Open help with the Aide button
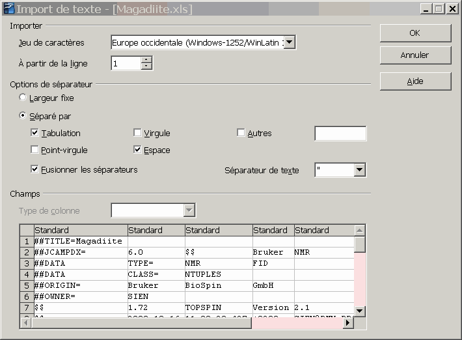This screenshot has height=340, width=462. click(415, 81)
